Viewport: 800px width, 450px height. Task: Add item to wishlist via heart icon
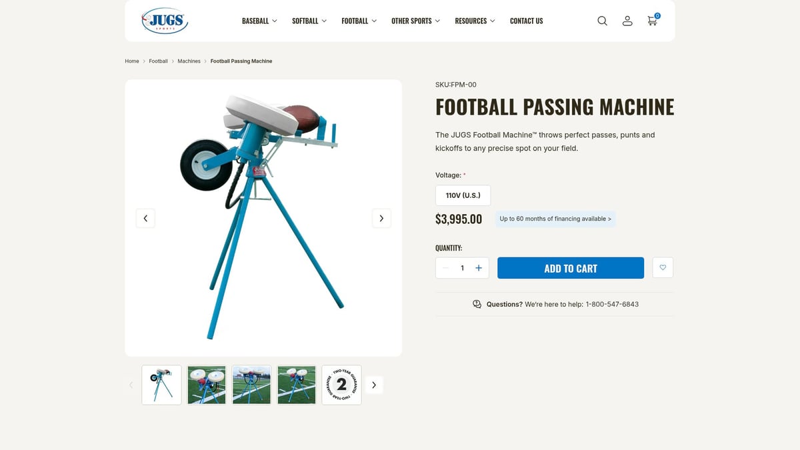pos(663,267)
